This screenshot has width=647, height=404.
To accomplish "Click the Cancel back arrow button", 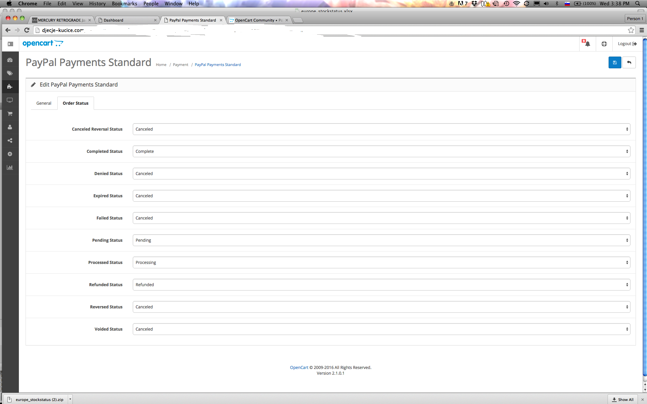I will pos(629,62).
